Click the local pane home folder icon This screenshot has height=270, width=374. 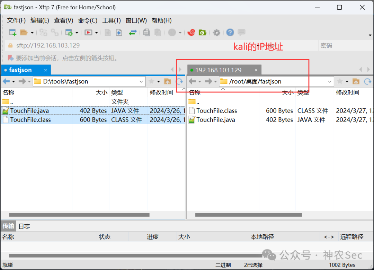168,82
